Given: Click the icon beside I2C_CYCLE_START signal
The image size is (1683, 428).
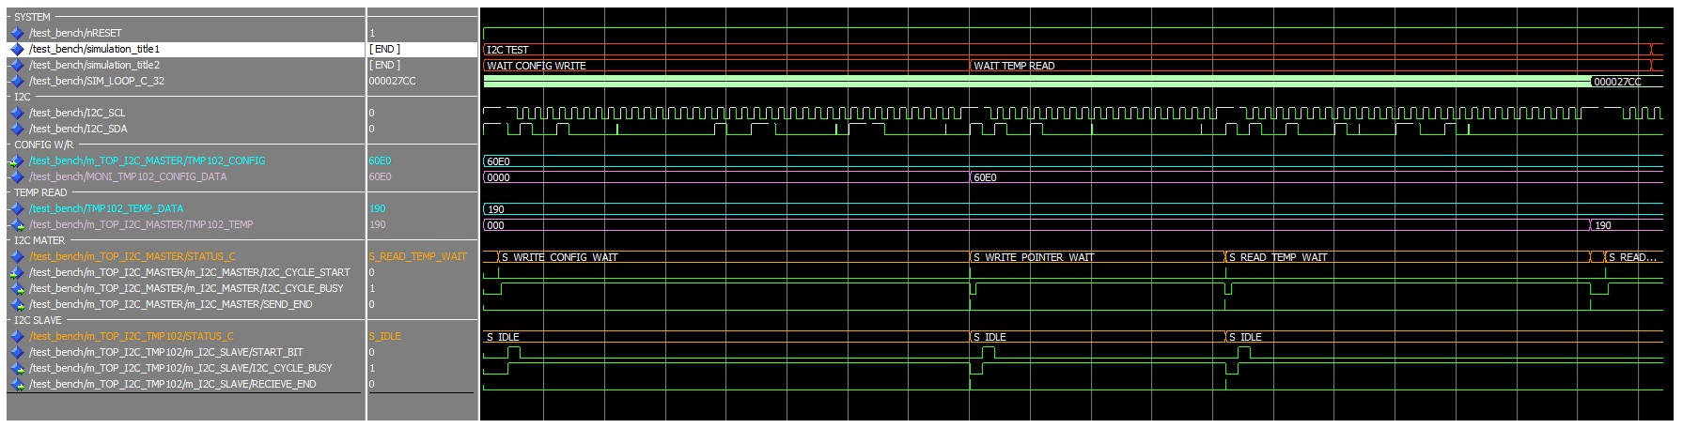Looking at the screenshot, I should [x=17, y=272].
